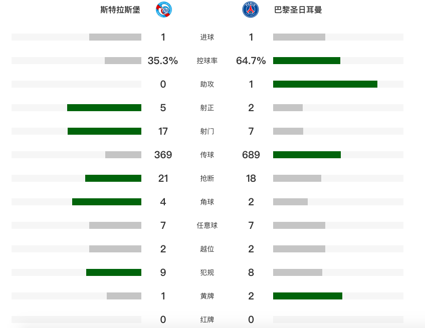Select the 进球 stat label
Screen dimensions: 425x328
click(x=207, y=37)
